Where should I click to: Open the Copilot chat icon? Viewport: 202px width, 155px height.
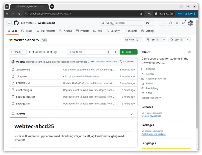click(x=147, y=23)
